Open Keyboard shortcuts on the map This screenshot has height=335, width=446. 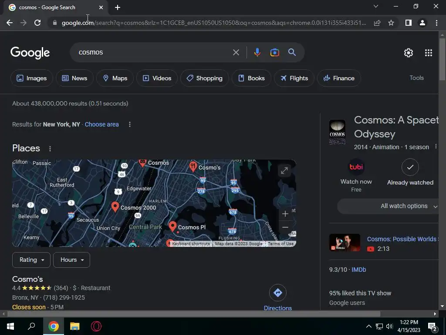(x=191, y=244)
